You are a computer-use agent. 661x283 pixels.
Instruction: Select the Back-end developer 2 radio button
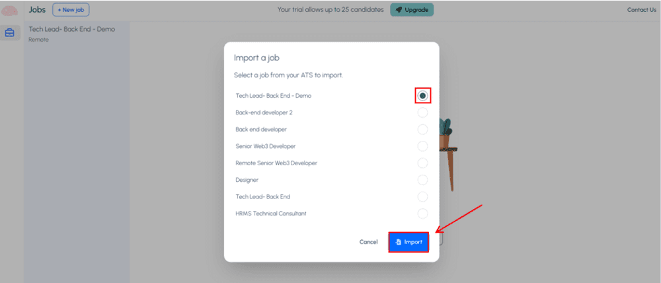[423, 112]
